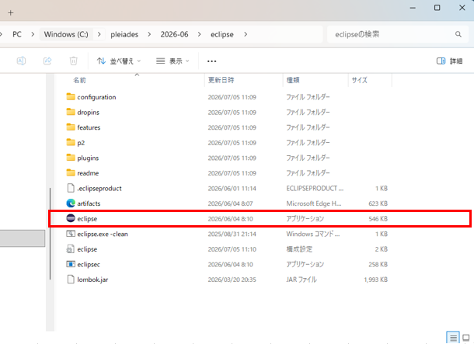
Task: Focus the eclipseの検索 search box
Action: (x=398, y=34)
